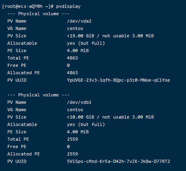186x171 pixels.
Task: Click the Total PE value 2559
Action: tap(72, 139)
